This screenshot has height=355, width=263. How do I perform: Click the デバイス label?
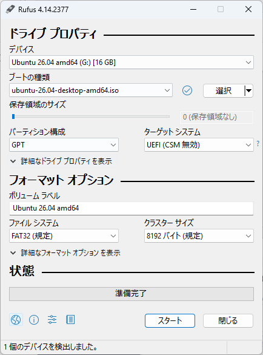21,49
